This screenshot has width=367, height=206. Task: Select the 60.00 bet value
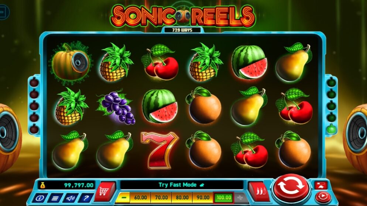140,198
